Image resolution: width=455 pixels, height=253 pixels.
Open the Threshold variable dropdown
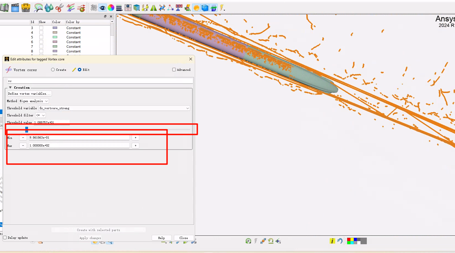coord(114,108)
